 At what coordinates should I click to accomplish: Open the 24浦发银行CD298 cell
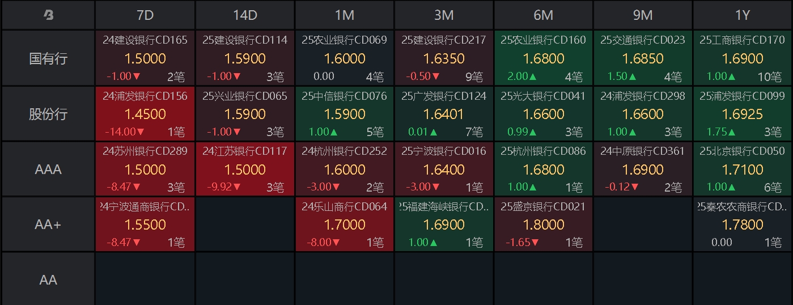(643, 113)
